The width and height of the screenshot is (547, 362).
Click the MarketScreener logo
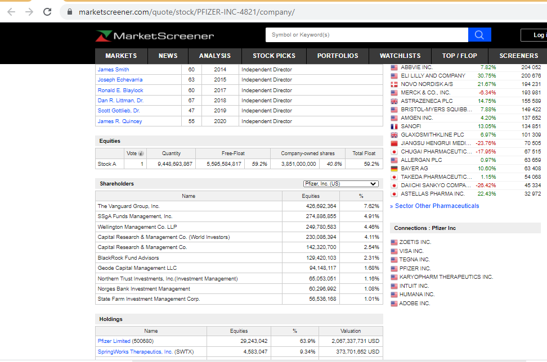[x=155, y=36]
